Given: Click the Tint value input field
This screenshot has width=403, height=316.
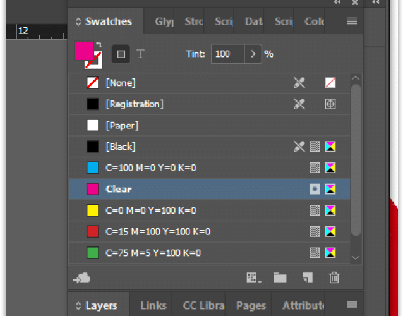Looking at the screenshot, I should pos(228,54).
